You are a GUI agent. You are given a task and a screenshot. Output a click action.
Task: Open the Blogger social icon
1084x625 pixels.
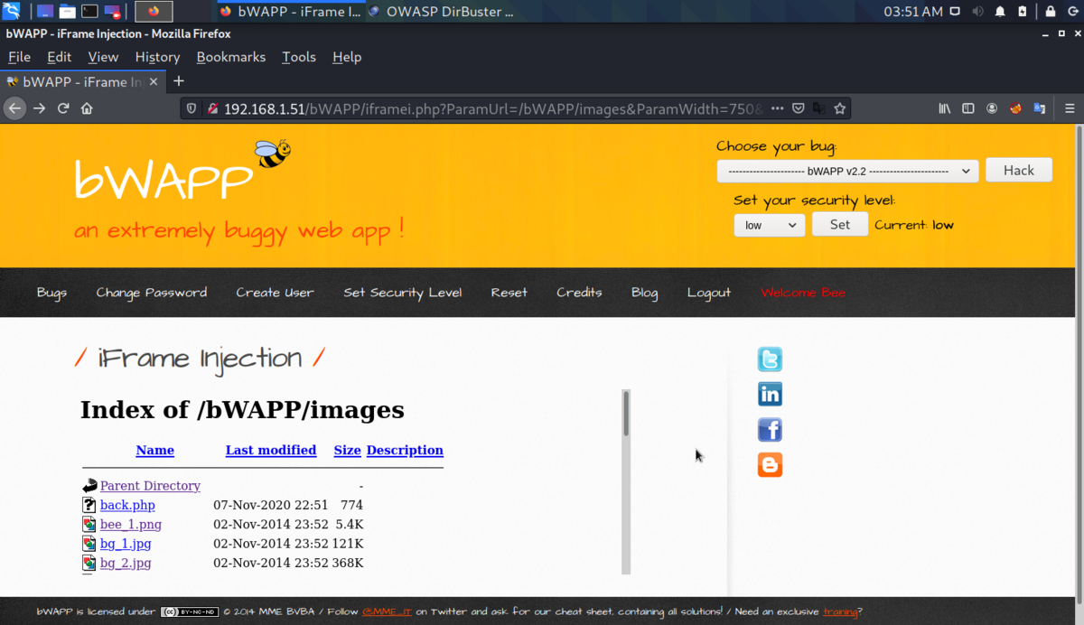[x=770, y=465]
